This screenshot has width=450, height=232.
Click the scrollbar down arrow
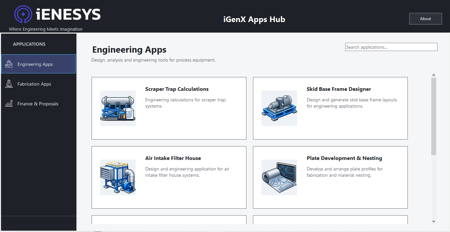(x=434, y=221)
